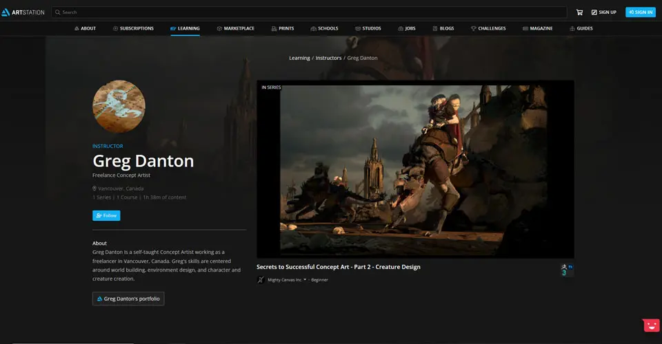Click the IN SERIES label on thumbnail
The height and width of the screenshot is (344, 662).
pyautogui.click(x=270, y=87)
